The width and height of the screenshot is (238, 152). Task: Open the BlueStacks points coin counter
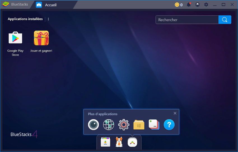(x=179, y=5)
